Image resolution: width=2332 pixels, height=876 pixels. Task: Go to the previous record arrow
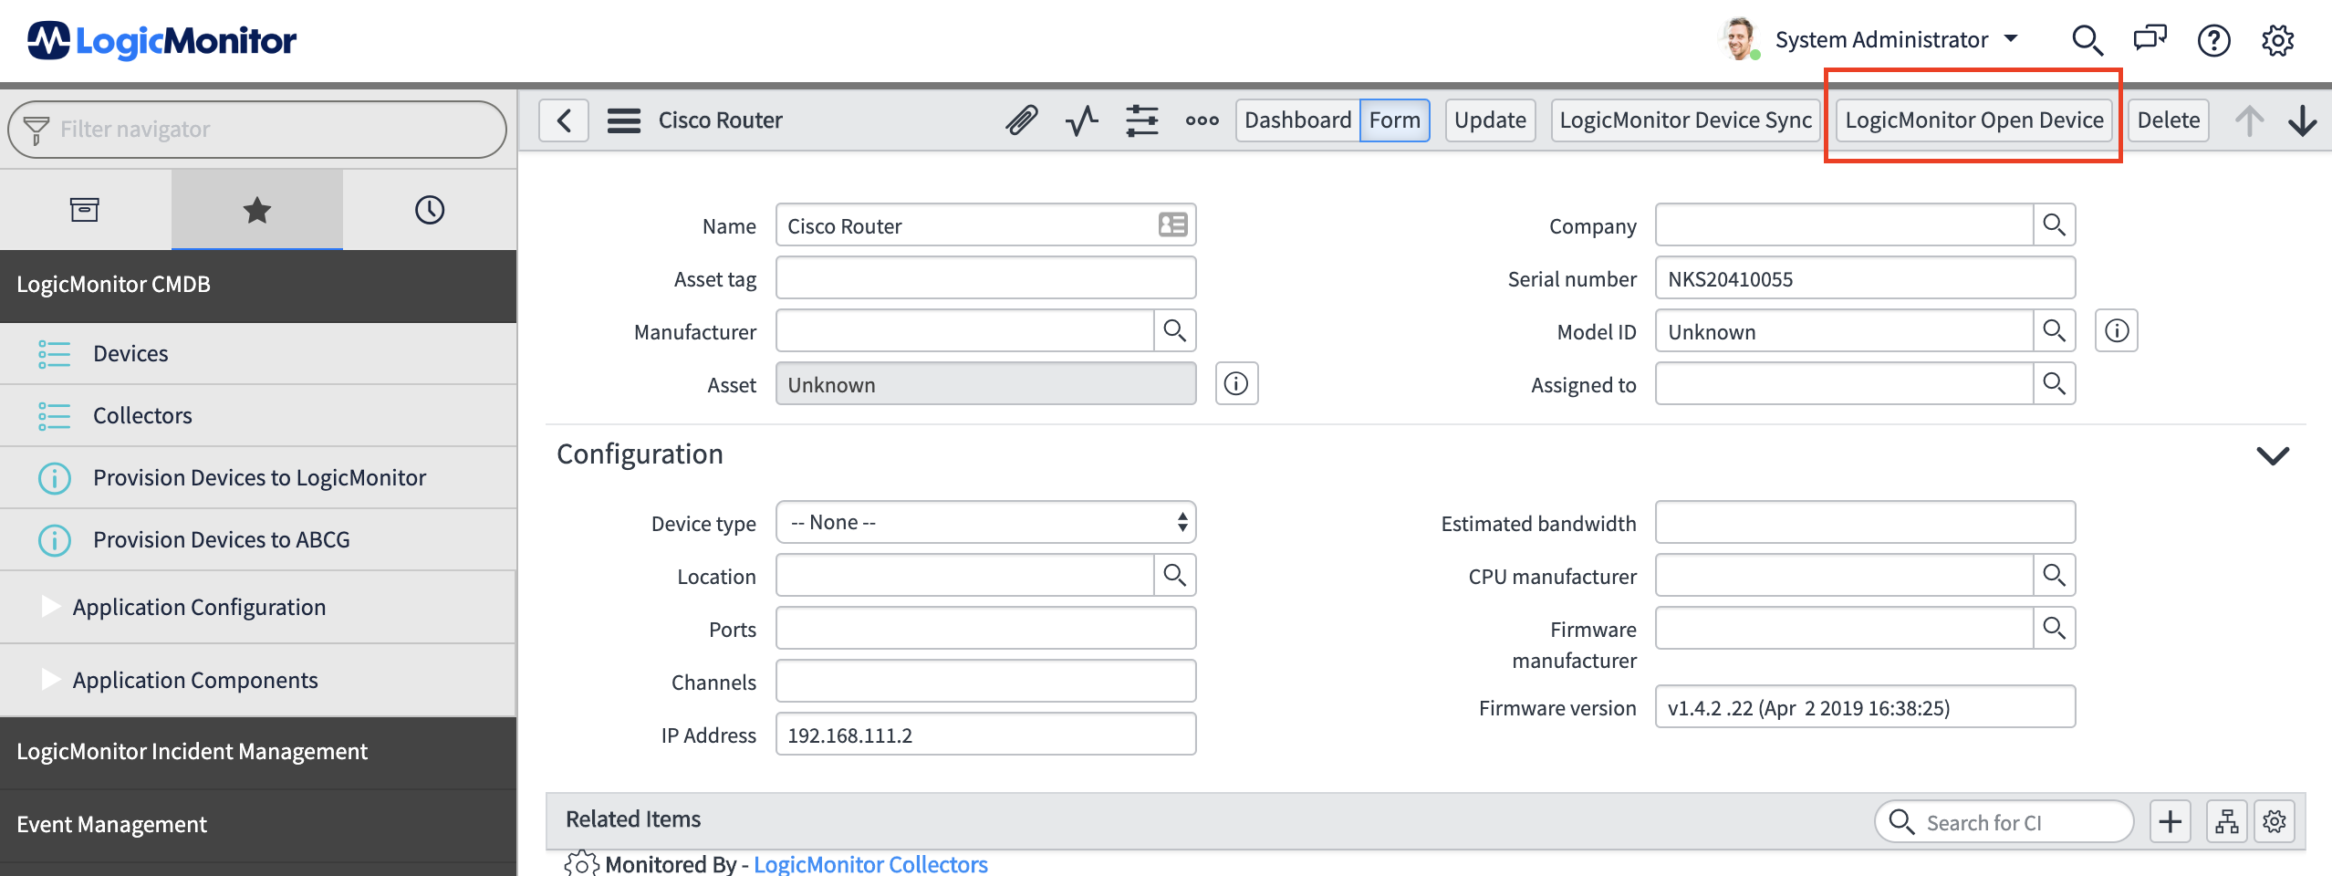[2250, 120]
